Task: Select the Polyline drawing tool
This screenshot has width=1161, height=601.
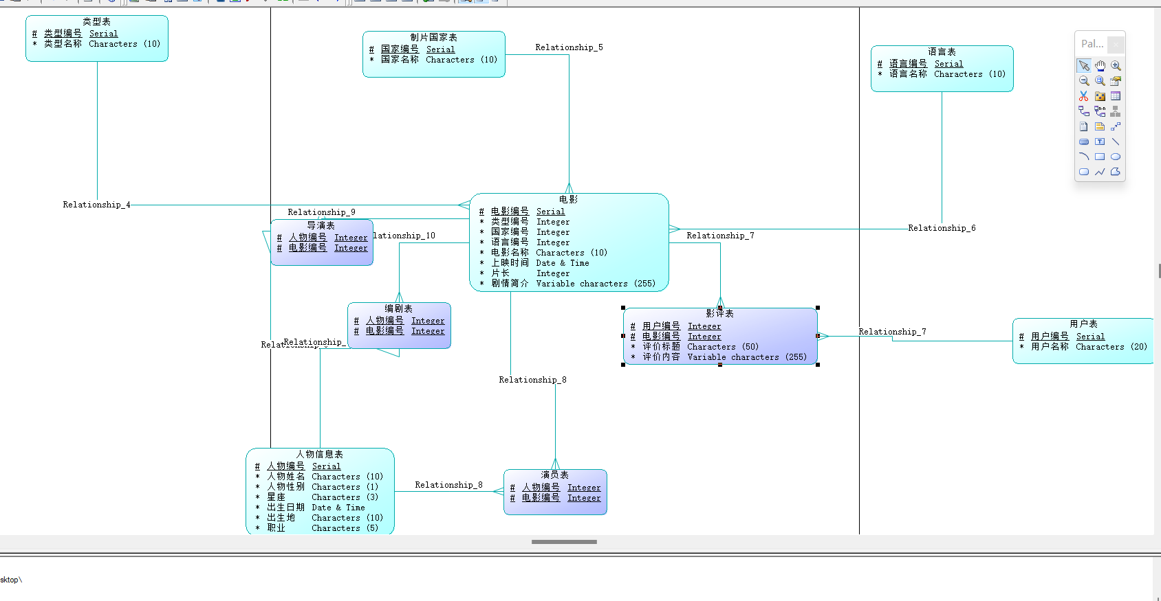Action: [1100, 172]
